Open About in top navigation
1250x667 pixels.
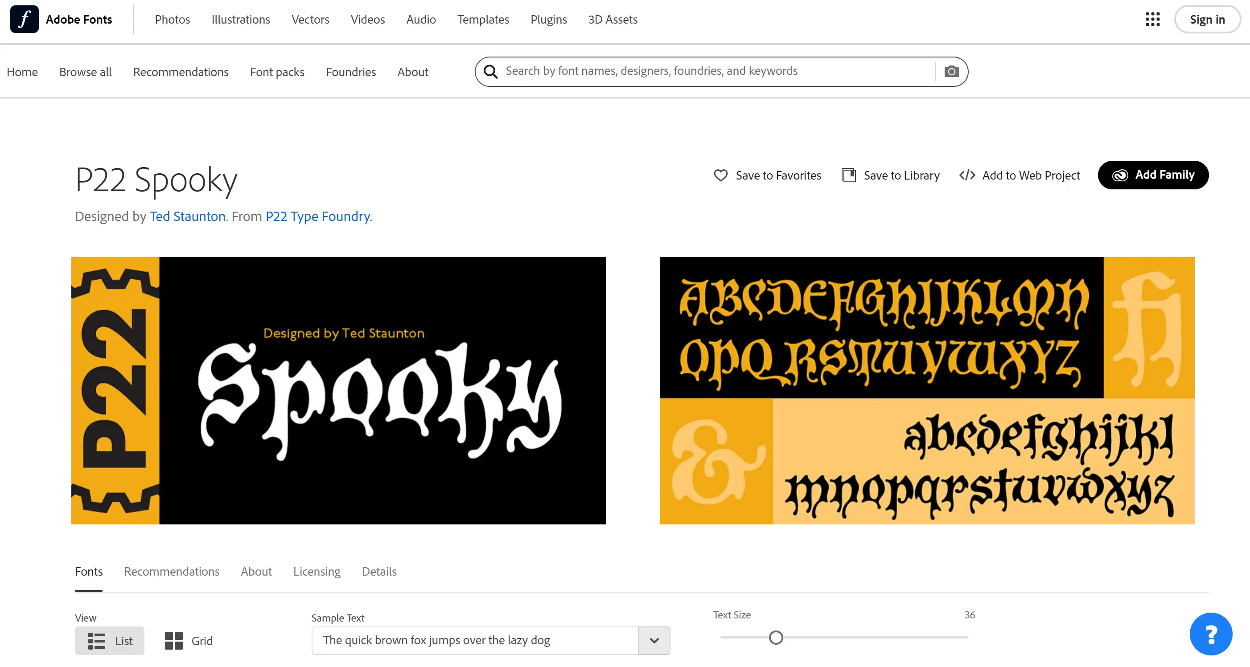coord(413,72)
